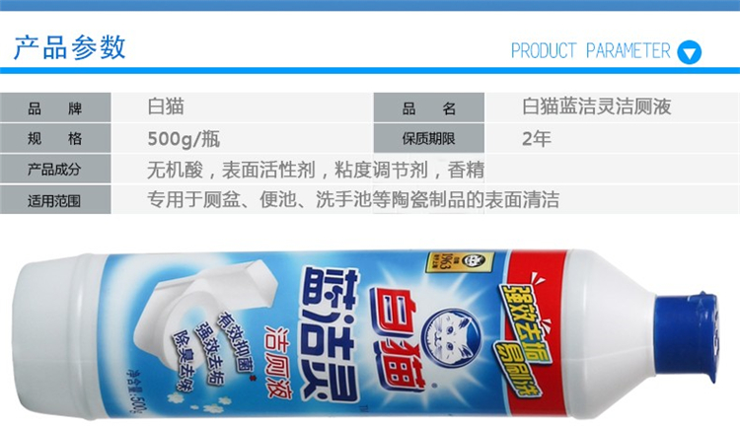The height and width of the screenshot is (426, 740).
Task: Select the 保质期限 label cell
Action: click(x=429, y=138)
